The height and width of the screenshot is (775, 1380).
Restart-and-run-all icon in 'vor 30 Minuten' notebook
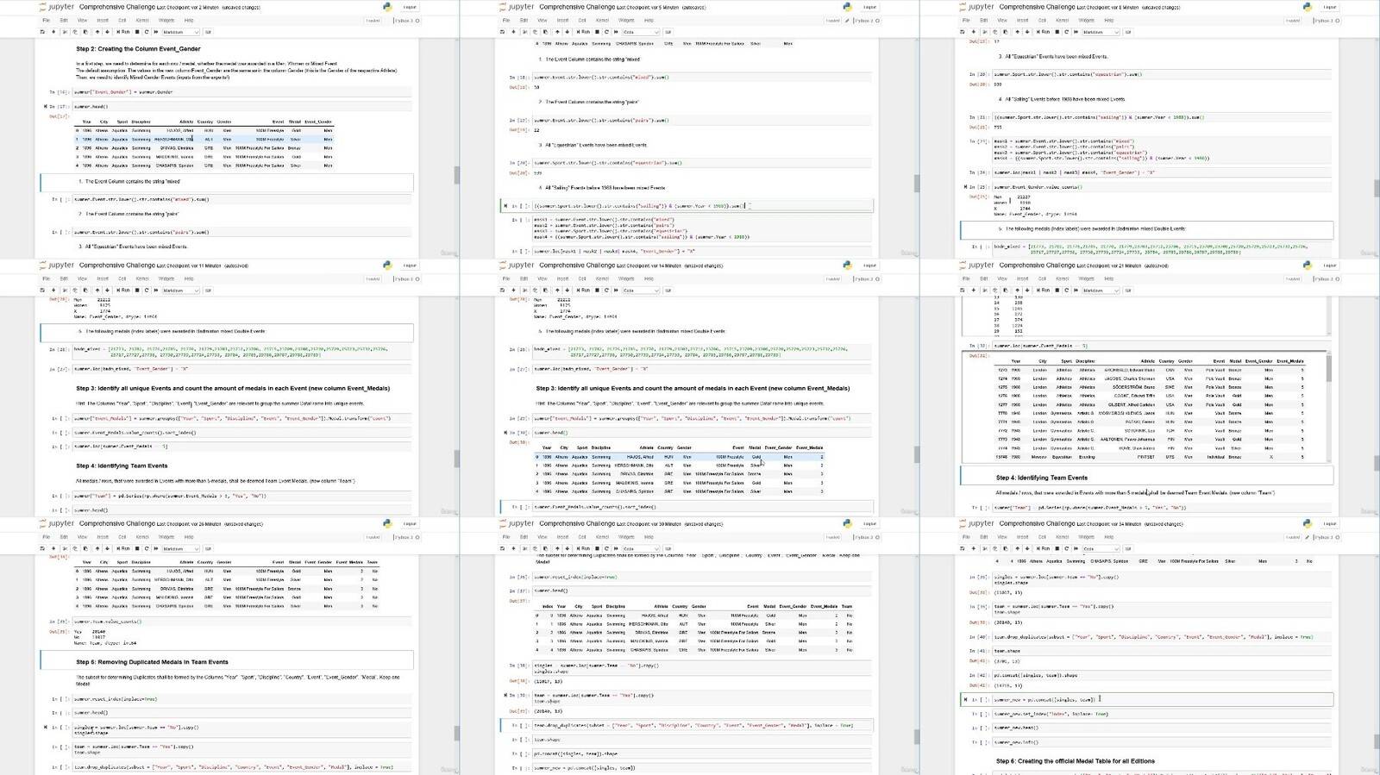(x=615, y=548)
